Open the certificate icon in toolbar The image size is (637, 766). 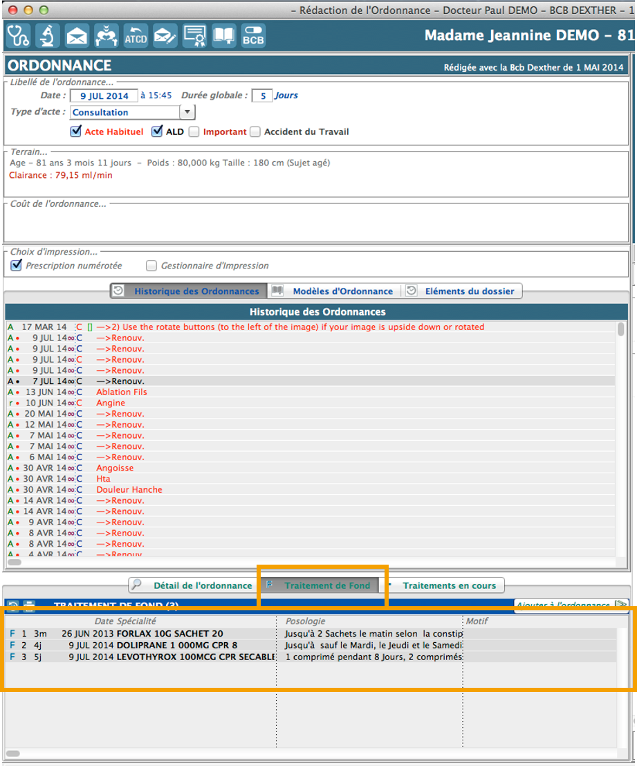click(194, 35)
